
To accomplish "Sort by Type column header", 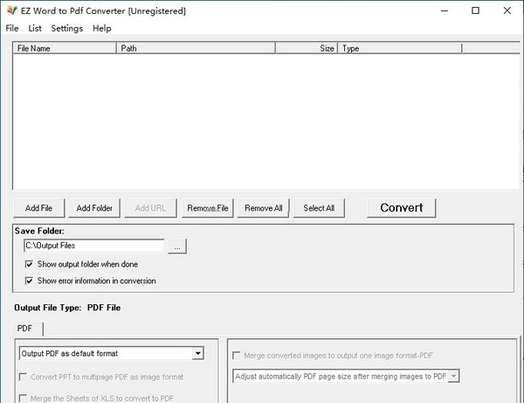I will pos(400,48).
